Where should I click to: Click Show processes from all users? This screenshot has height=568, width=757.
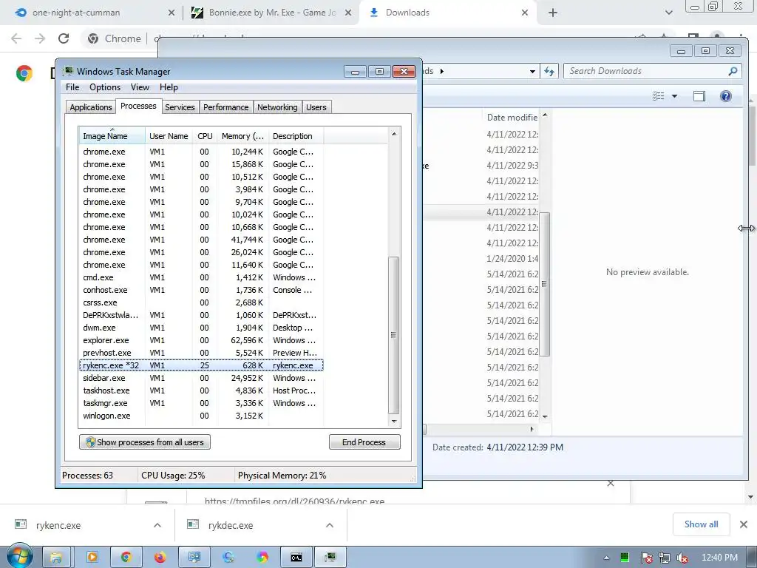145,442
